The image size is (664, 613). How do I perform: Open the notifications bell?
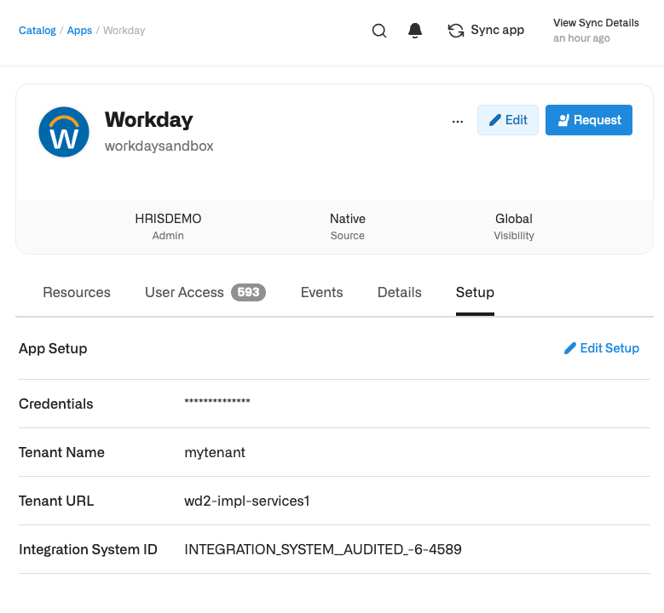click(415, 31)
